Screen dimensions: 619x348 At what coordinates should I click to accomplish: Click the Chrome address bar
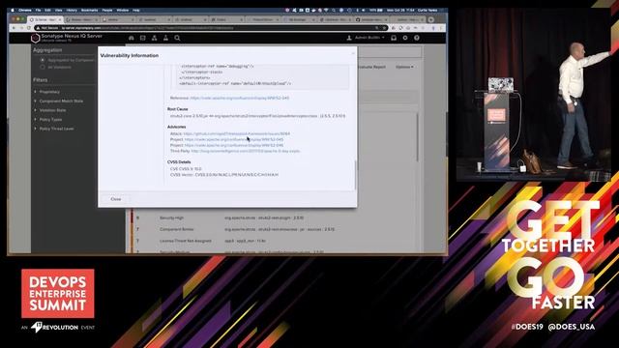[211, 28]
